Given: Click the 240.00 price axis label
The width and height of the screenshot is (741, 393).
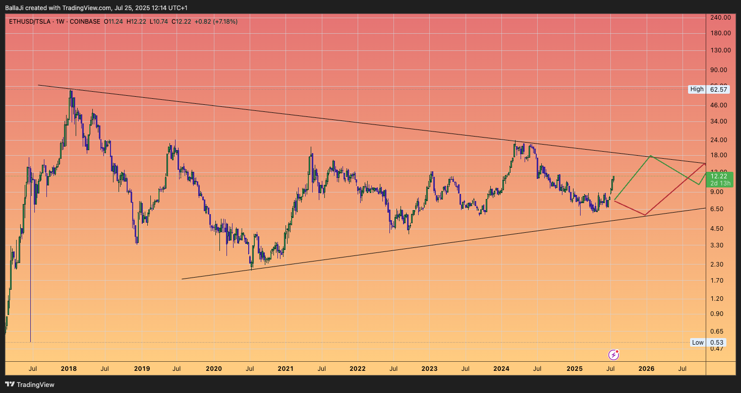Looking at the screenshot, I should coord(720,17).
